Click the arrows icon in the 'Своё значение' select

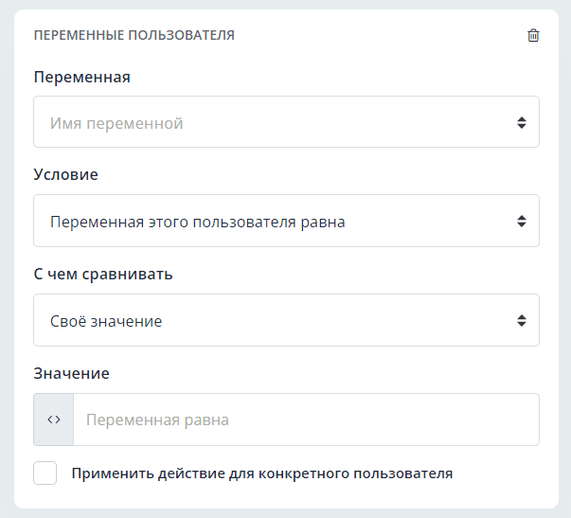521,321
